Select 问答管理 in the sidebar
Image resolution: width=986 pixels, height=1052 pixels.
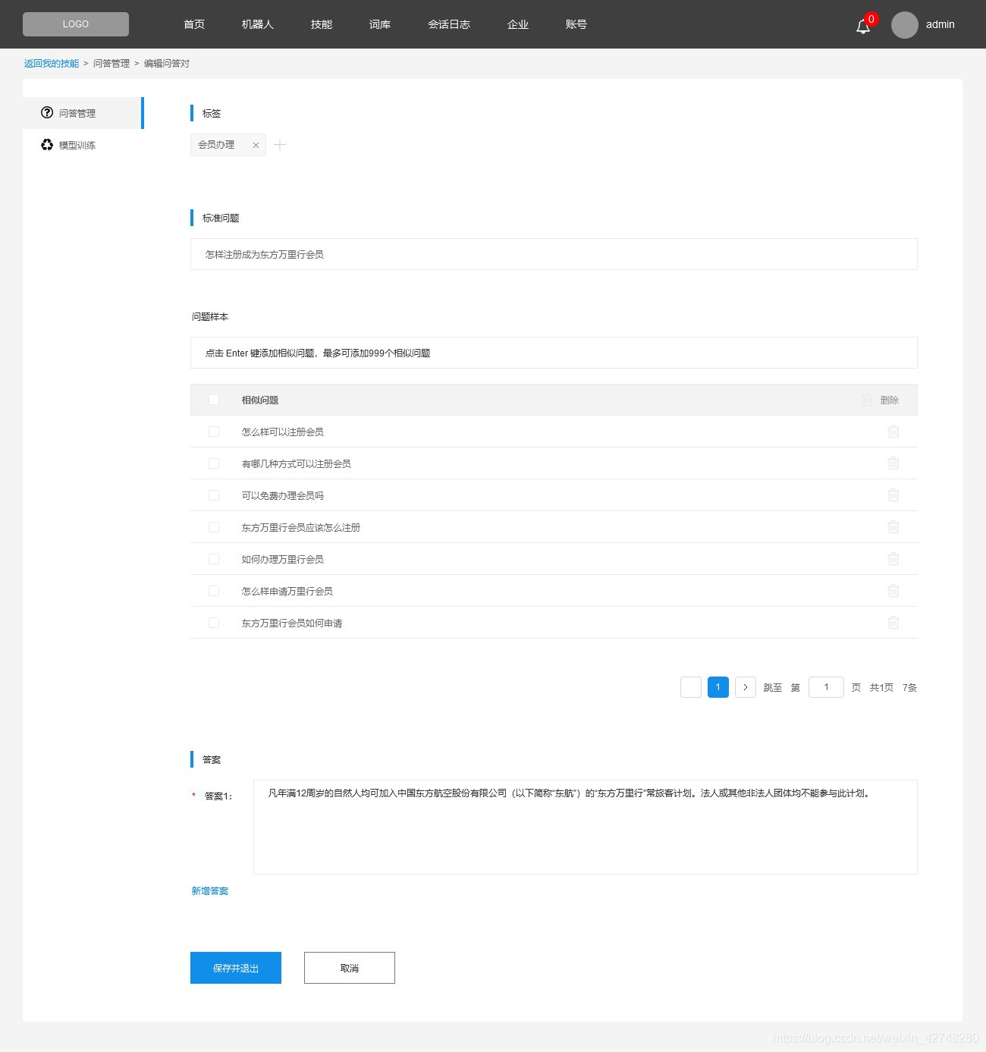pyautogui.click(x=83, y=113)
